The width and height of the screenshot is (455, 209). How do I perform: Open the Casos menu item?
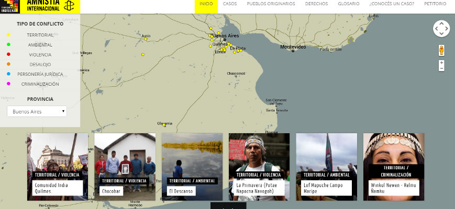[229, 4]
